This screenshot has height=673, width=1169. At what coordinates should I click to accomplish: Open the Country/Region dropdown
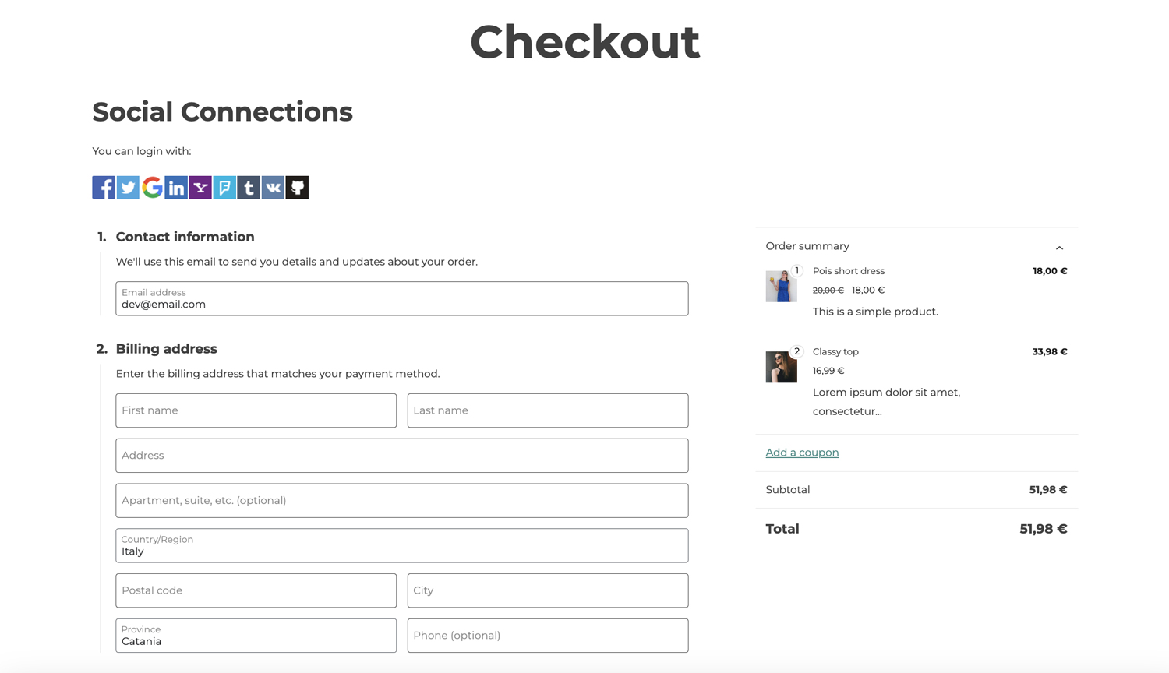(401, 545)
